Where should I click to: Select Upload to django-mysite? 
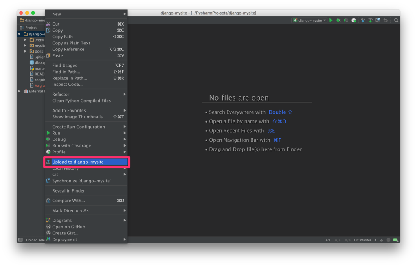point(86,162)
